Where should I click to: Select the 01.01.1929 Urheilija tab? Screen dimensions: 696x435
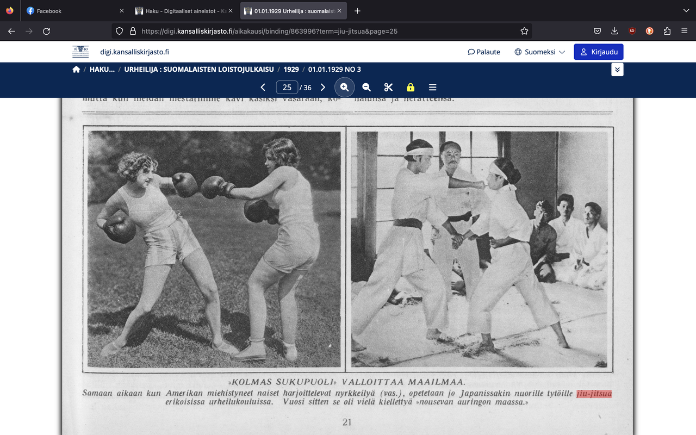tap(292, 11)
